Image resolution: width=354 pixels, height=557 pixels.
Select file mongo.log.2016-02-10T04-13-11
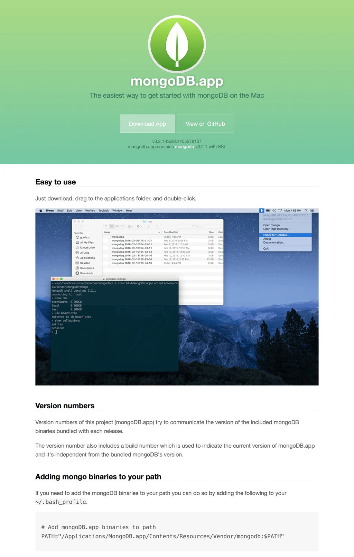[163, 244]
